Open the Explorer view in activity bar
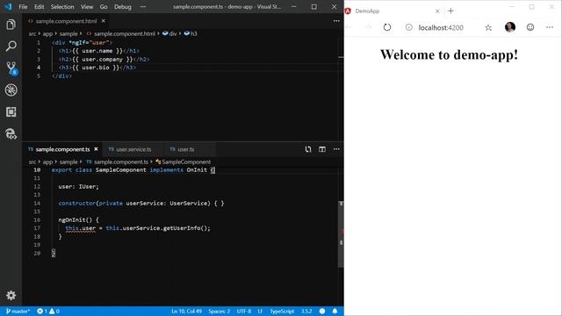562x316 pixels. click(x=11, y=25)
